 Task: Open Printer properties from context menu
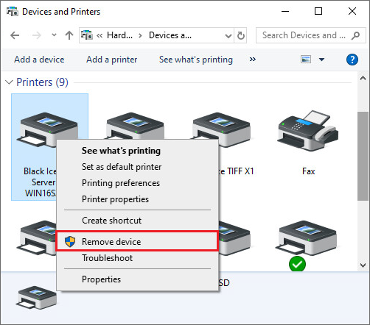(115, 199)
